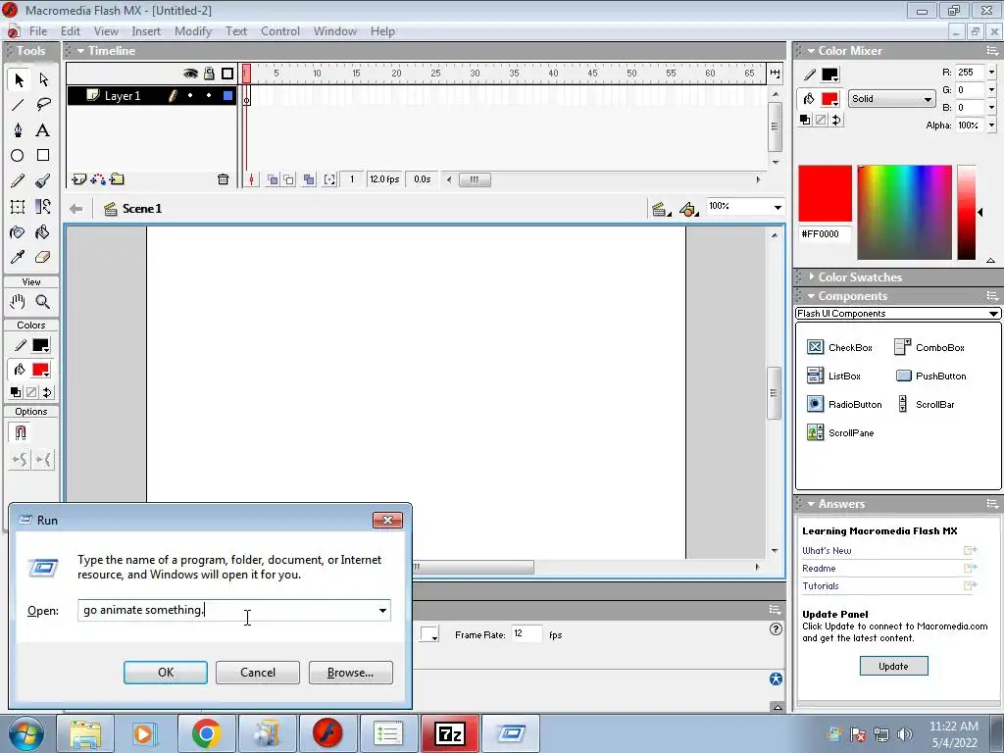Click the hex value #FF0000 field
Image resolution: width=1004 pixels, height=753 pixels.
point(825,234)
